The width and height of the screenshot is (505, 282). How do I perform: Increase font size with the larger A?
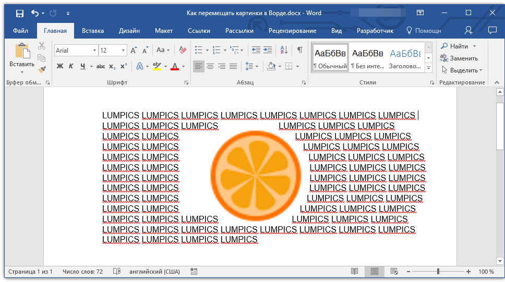pos(134,50)
